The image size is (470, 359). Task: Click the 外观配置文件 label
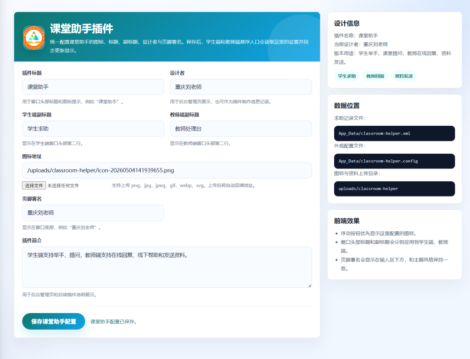[x=350, y=146]
